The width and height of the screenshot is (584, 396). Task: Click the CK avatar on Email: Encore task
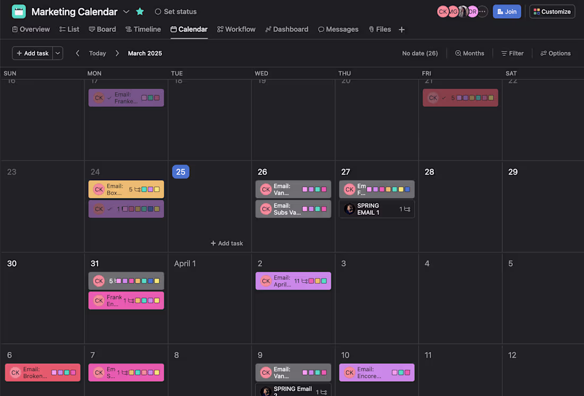pyautogui.click(x=349, y=373)
